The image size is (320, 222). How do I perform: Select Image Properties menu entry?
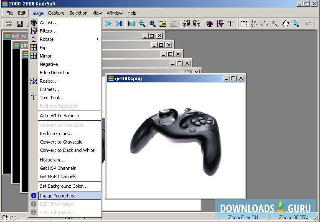(x=65, y=196)
